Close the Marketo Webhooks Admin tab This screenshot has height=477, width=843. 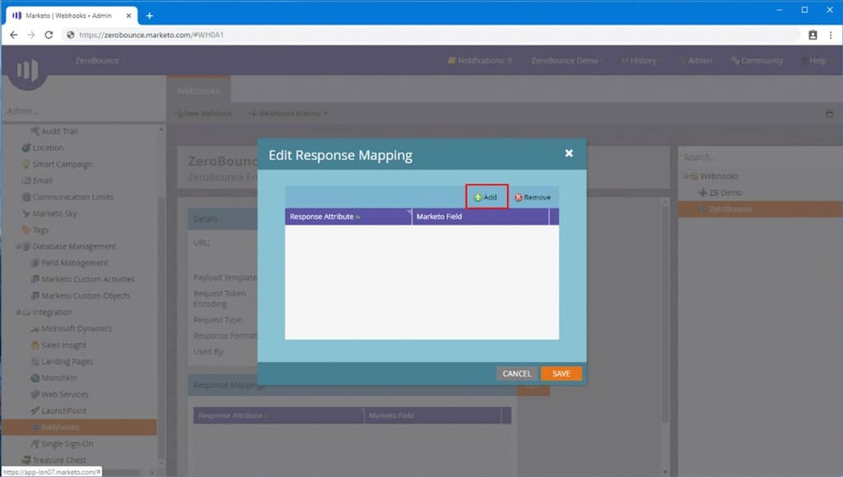[x=128, y=16]
